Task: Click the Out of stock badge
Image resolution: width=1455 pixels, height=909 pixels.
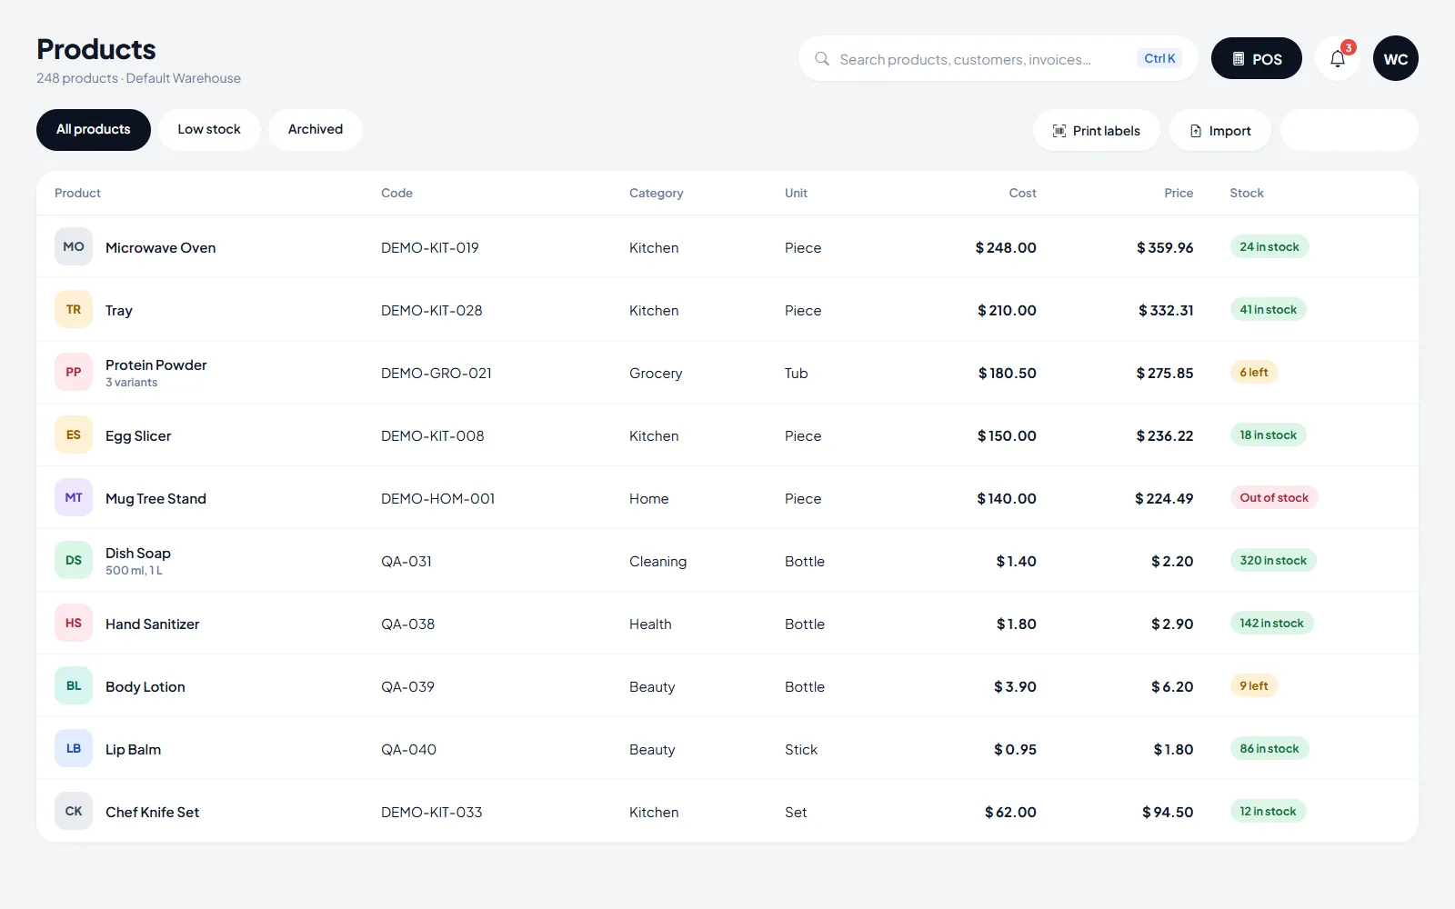Action: [x=1274, y=497]
